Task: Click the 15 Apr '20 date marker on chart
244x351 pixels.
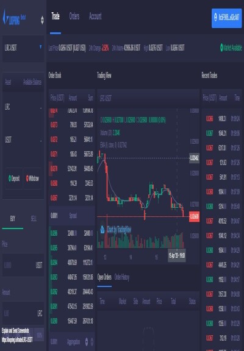Action: coord(177,255)
